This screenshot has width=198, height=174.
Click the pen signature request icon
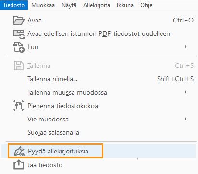tap(19, 151)
